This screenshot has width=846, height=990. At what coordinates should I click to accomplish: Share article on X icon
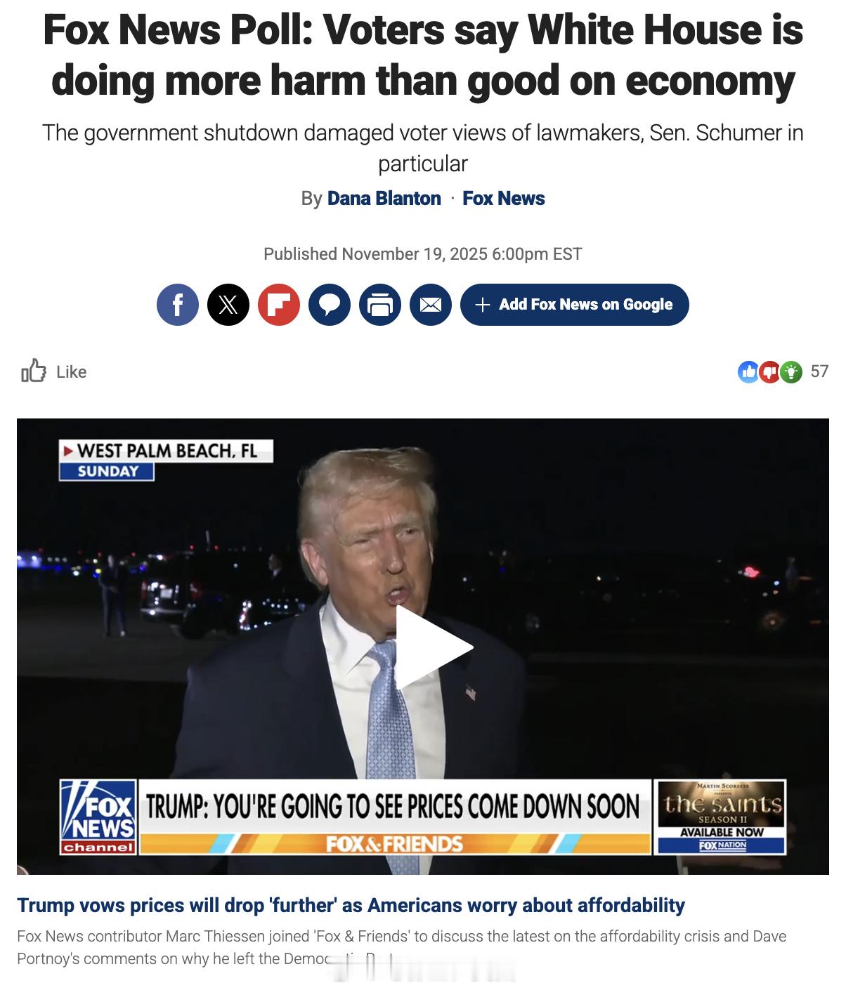228,305
